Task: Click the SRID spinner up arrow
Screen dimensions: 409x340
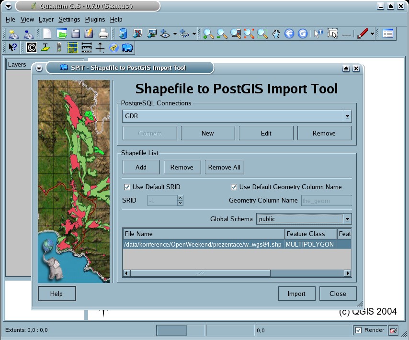Action: click(180, 198)
